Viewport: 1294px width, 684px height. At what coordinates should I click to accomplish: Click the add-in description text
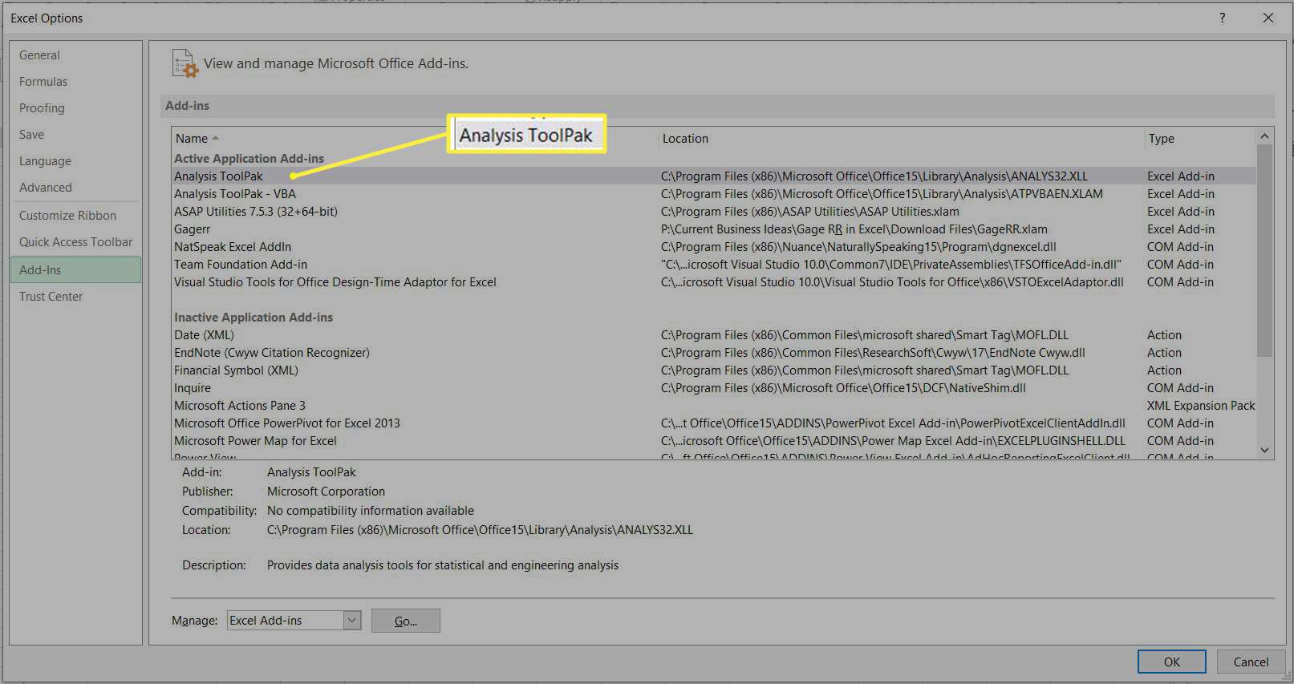coord(443,565)
